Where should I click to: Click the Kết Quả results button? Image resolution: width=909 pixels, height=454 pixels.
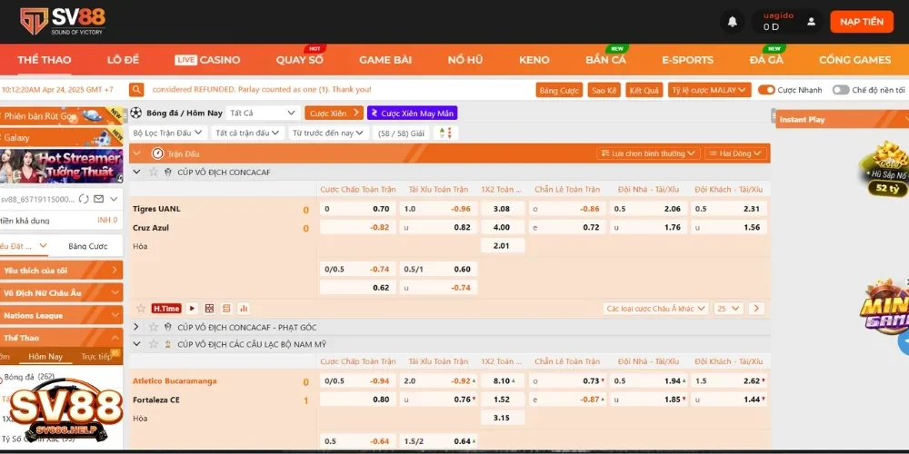pos(644,90)
